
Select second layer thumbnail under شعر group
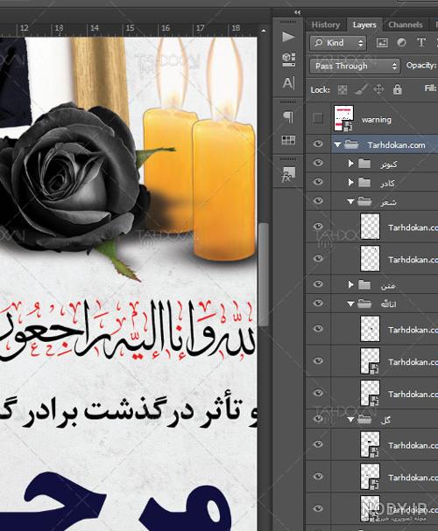pos(370,259)
